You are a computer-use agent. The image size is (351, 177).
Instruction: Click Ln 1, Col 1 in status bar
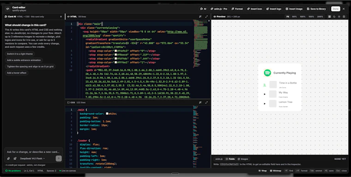pos(29,171)
